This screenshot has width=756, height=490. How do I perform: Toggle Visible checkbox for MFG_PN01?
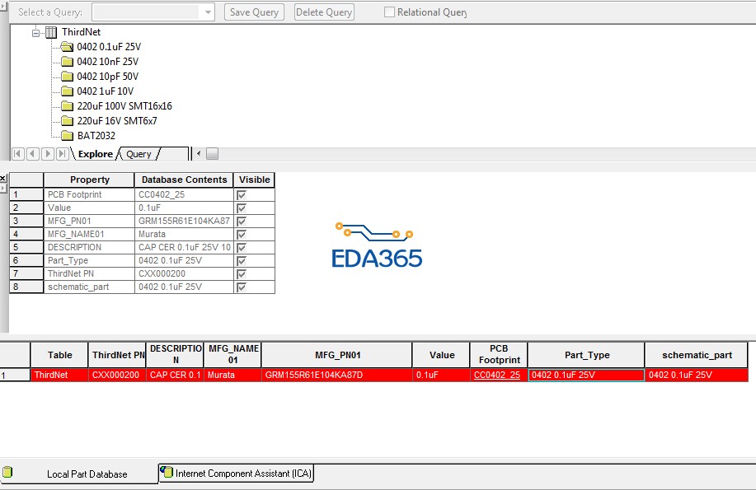point(242,222)
